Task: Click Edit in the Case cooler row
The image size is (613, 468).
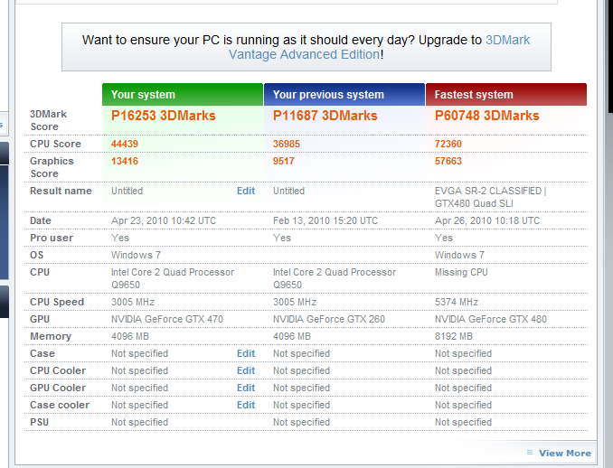Action: coord(246,405)
